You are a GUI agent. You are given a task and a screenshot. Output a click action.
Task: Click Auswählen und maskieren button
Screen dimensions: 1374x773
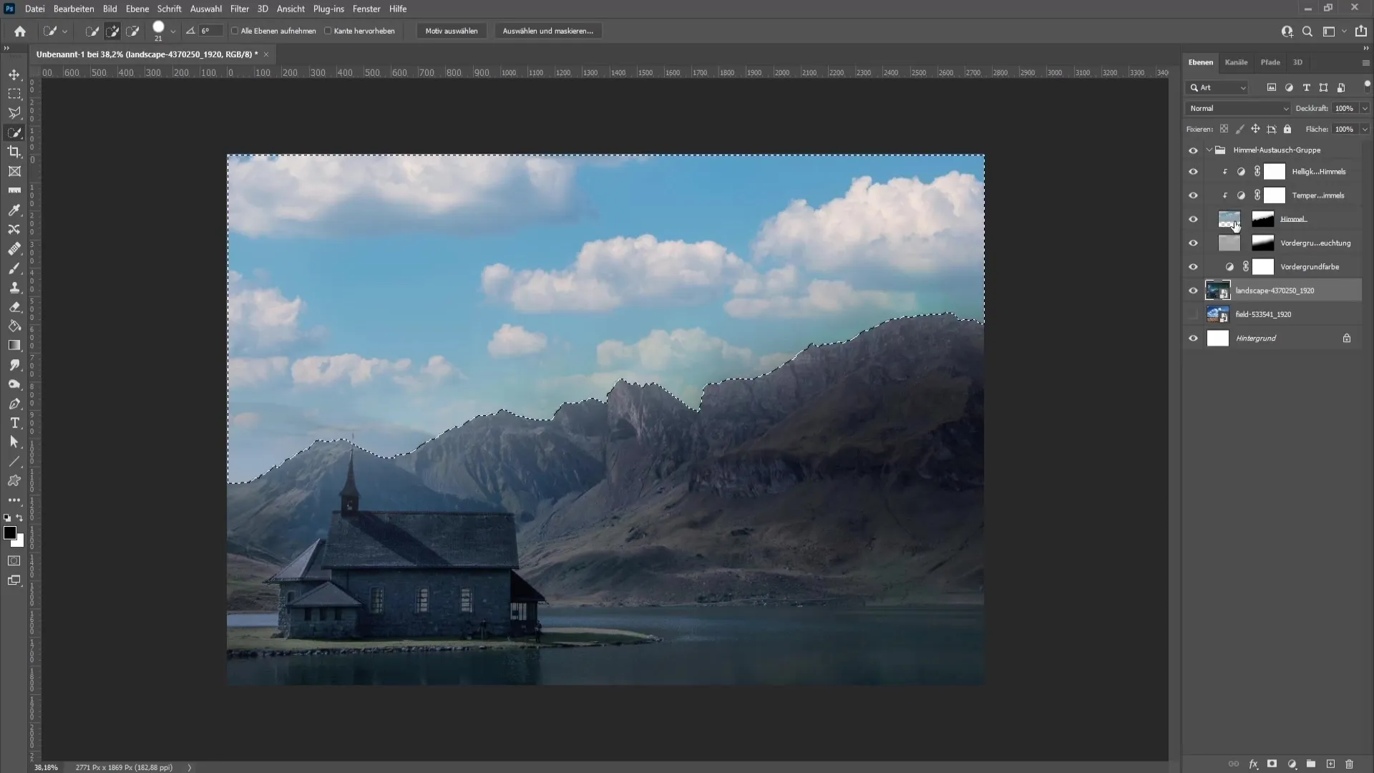click(548, 30)
